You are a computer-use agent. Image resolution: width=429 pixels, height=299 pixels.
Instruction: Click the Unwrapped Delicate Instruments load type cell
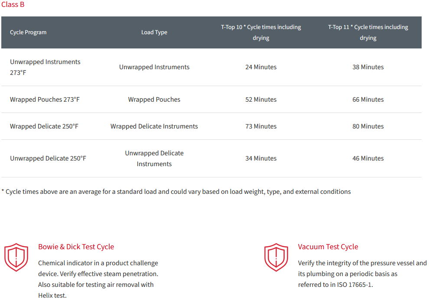click(x=154, y=158)
